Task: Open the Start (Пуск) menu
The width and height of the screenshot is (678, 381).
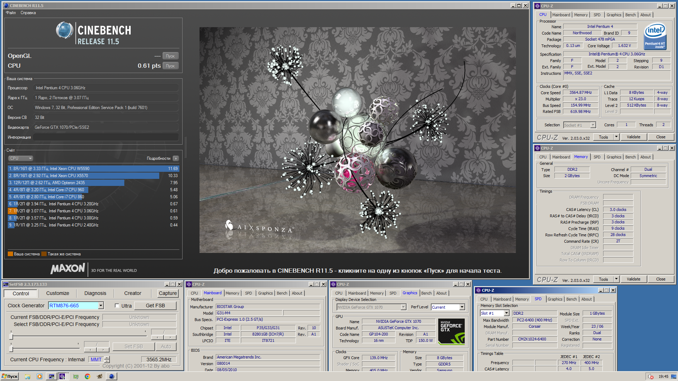Action: tap(10, 376)
